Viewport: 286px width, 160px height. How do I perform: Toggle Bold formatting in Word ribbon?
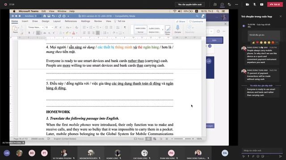tap(29, 33)
